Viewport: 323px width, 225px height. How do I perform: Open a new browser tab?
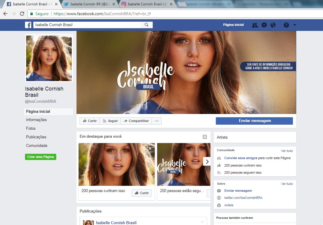[x=182, y=4]
